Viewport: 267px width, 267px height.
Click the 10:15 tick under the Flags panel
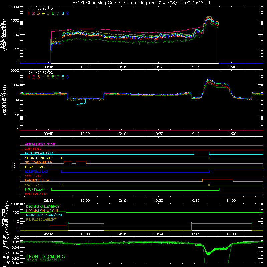[122, 201]
